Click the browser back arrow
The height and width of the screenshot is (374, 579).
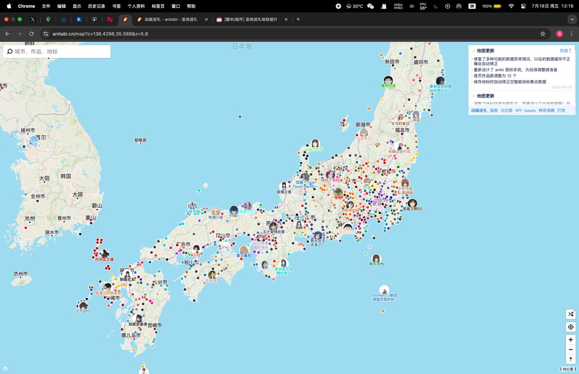click(7, 34)
